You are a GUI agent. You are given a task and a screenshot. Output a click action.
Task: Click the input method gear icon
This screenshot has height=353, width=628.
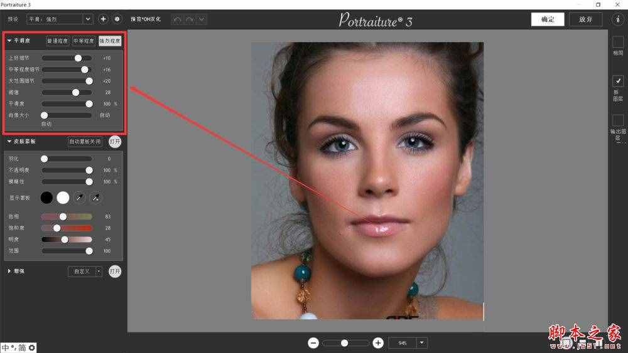click(31, 347)
